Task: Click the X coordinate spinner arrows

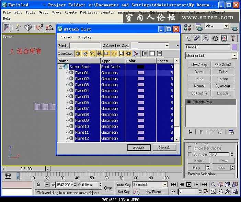Action: 75,185
